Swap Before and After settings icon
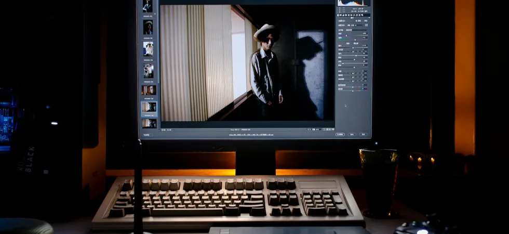 [327, 129]
